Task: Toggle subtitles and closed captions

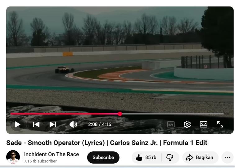Action: point(171,124)
